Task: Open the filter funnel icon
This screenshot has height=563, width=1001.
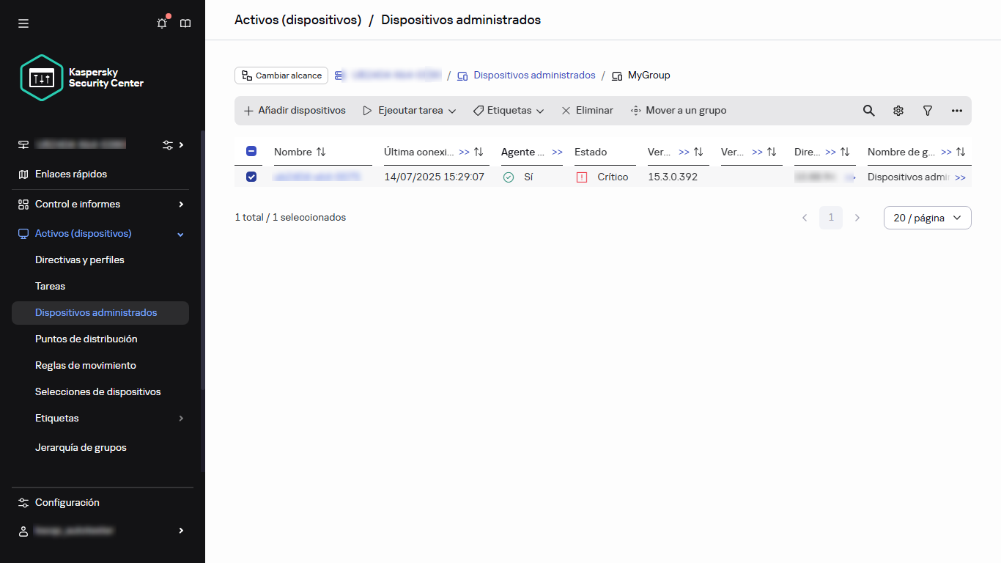Action: (927, 110)
